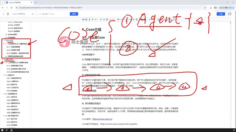Collapse outline section 4.4 输入和输出节点
Image resolution: width=236 pixels, height=132 pixels.
point(4,116)
